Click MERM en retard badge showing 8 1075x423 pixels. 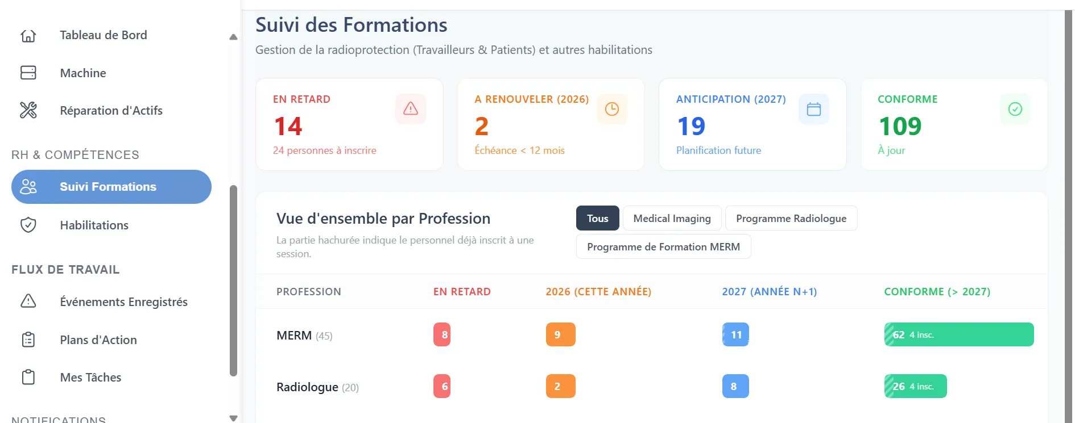coord(442,334)
